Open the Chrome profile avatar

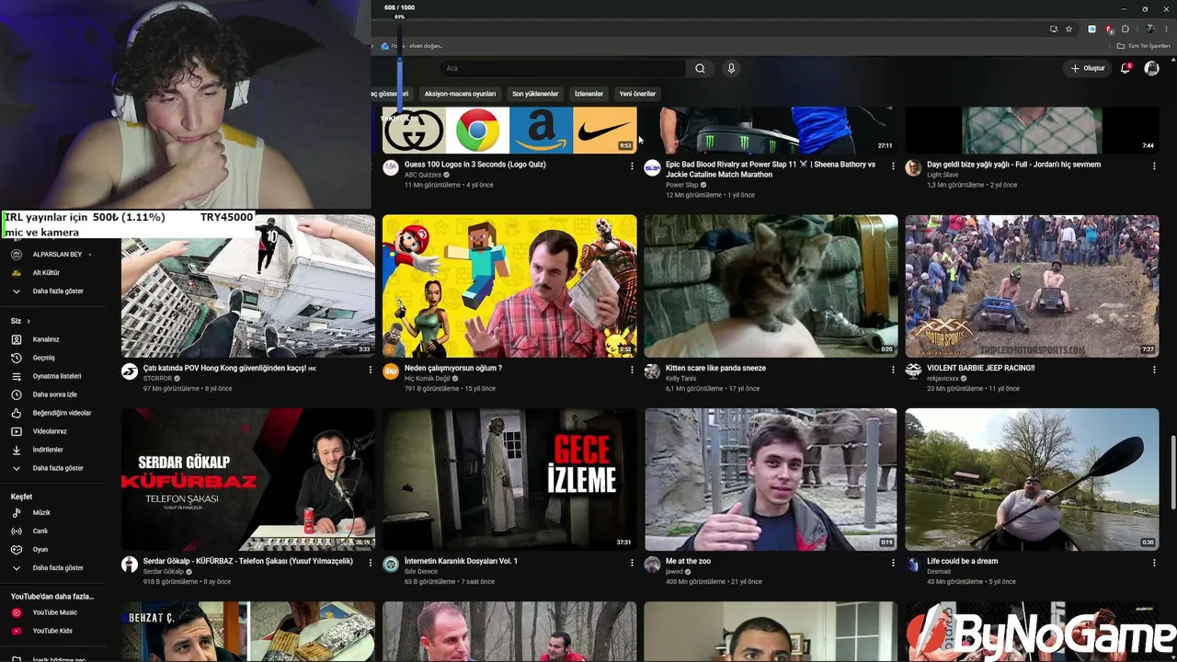click(x=1149, y=29)
